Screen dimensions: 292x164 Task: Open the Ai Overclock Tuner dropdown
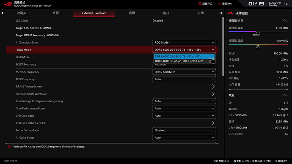184,42
